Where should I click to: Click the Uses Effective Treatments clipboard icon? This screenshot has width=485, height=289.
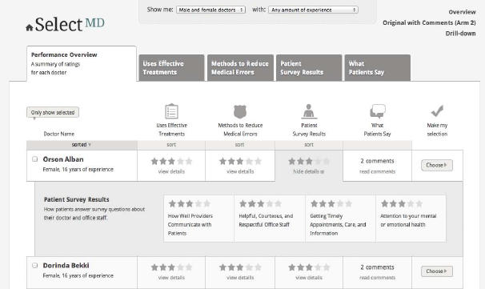tap(171, 111)
